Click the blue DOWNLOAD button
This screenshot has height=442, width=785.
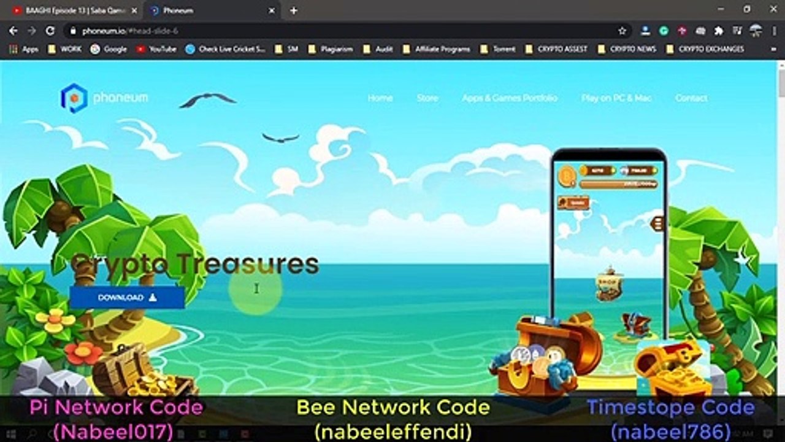(127, 298)
